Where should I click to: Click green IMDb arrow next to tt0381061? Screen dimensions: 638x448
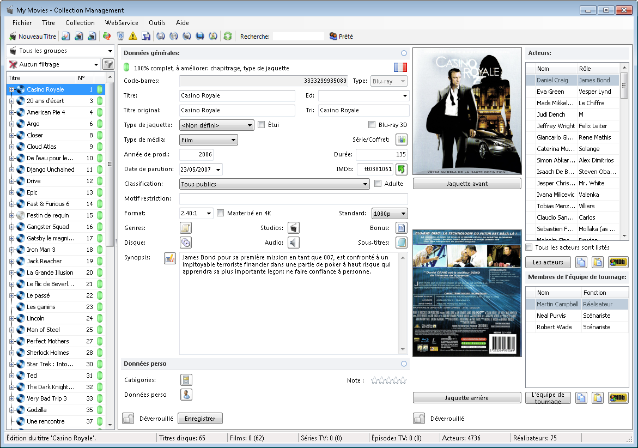[x=402, y=169]
